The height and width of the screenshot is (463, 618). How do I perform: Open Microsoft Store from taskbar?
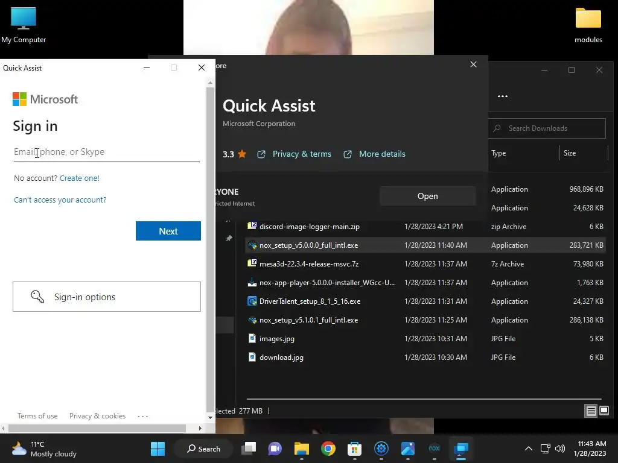pyautogui.click(x=354, y=449)
